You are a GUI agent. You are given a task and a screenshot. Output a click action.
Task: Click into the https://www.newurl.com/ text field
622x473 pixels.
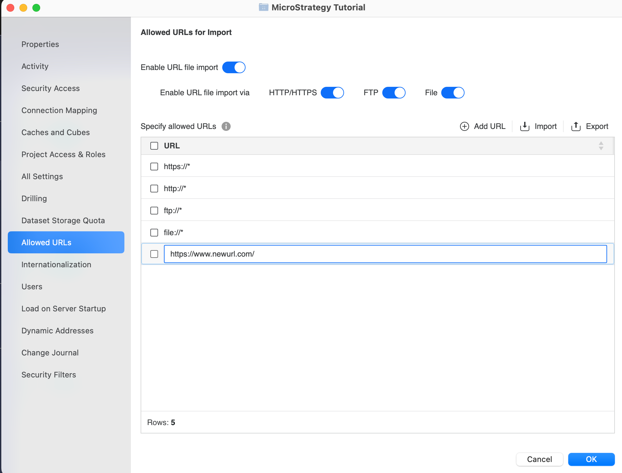(385, 254)
